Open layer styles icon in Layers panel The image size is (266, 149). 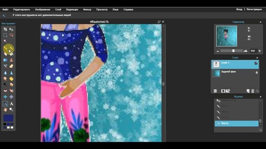228,91
